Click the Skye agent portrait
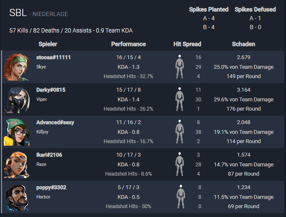286x217 pixels. pyautogui.click(x=16, y=67)
